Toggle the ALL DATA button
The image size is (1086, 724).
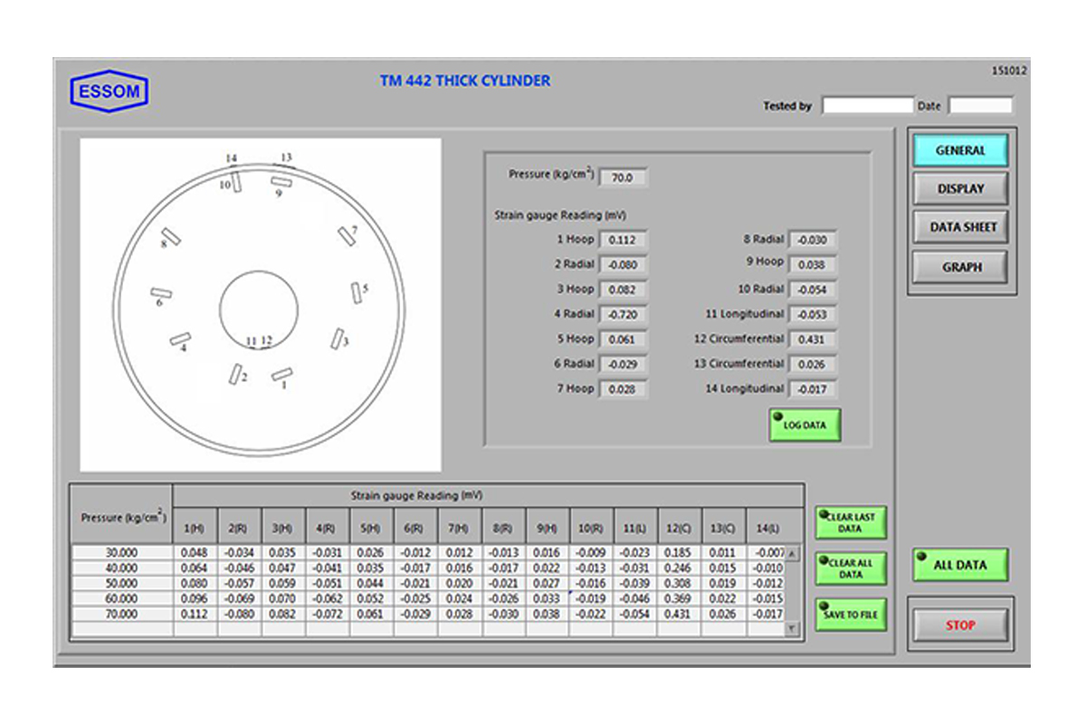959,565
